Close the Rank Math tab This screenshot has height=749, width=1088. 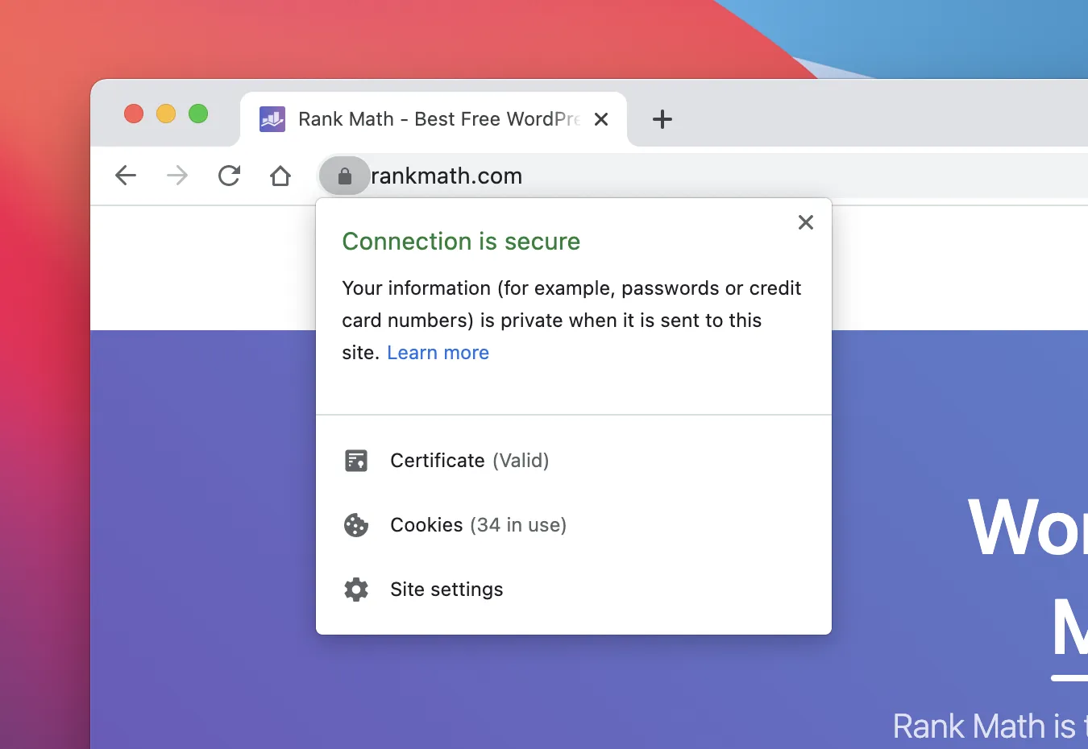click(x=601, y=119)
